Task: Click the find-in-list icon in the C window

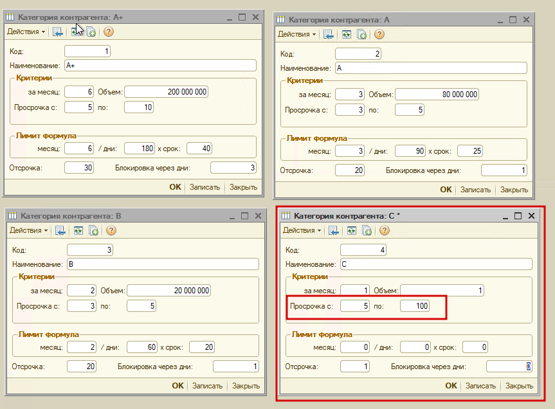Action: pos(333,231)
